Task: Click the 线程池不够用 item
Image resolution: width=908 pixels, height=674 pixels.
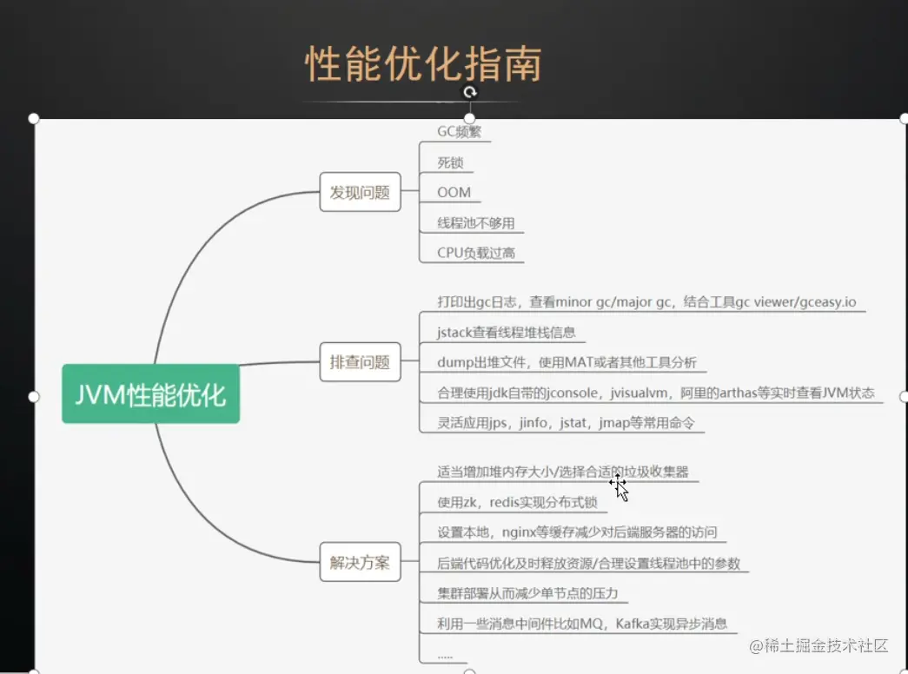Action: coord(476,223)
